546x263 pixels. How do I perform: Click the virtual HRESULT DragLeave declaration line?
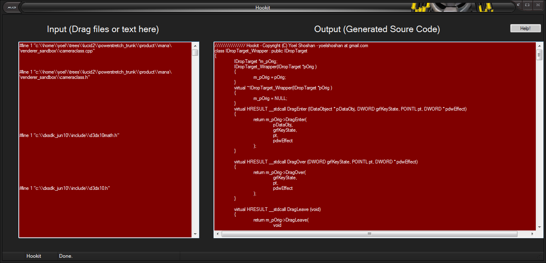(277, 209)
